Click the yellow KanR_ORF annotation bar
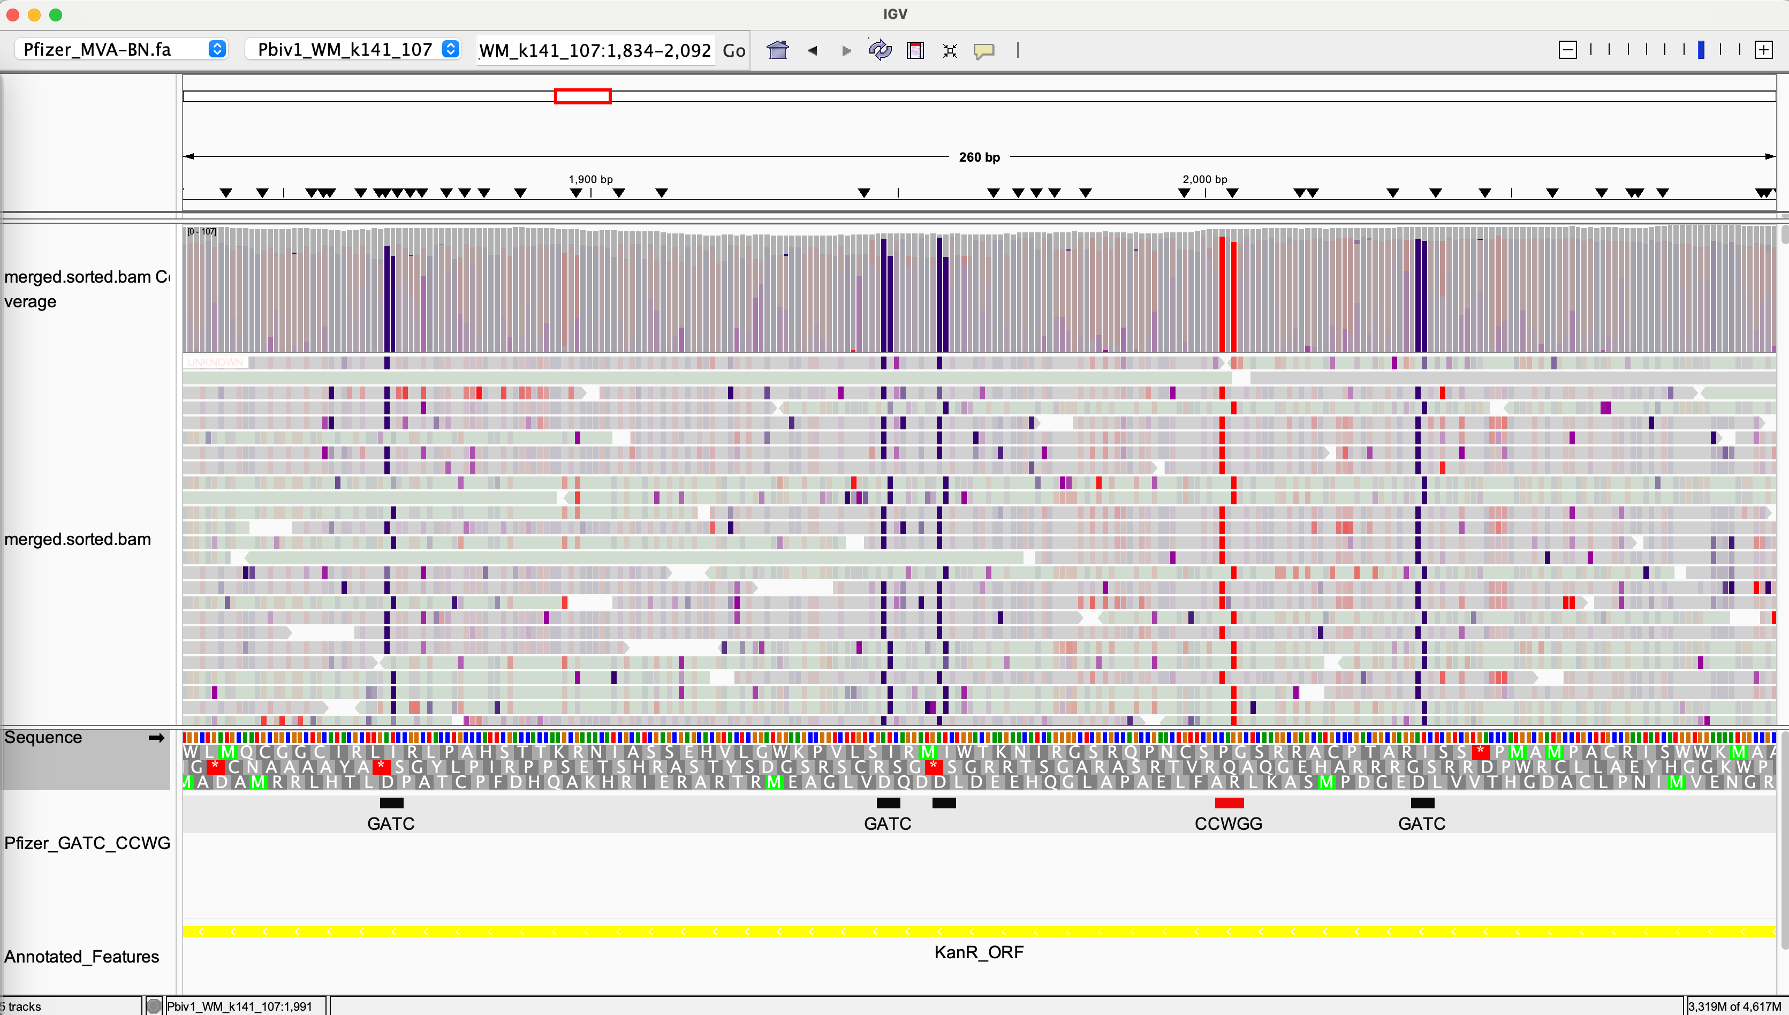 coord(979,931)
